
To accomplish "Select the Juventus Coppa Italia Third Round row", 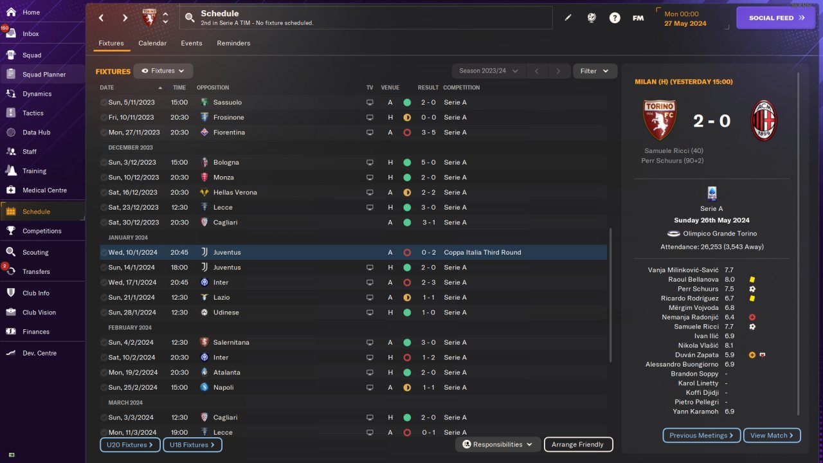I will pos(353,252).
